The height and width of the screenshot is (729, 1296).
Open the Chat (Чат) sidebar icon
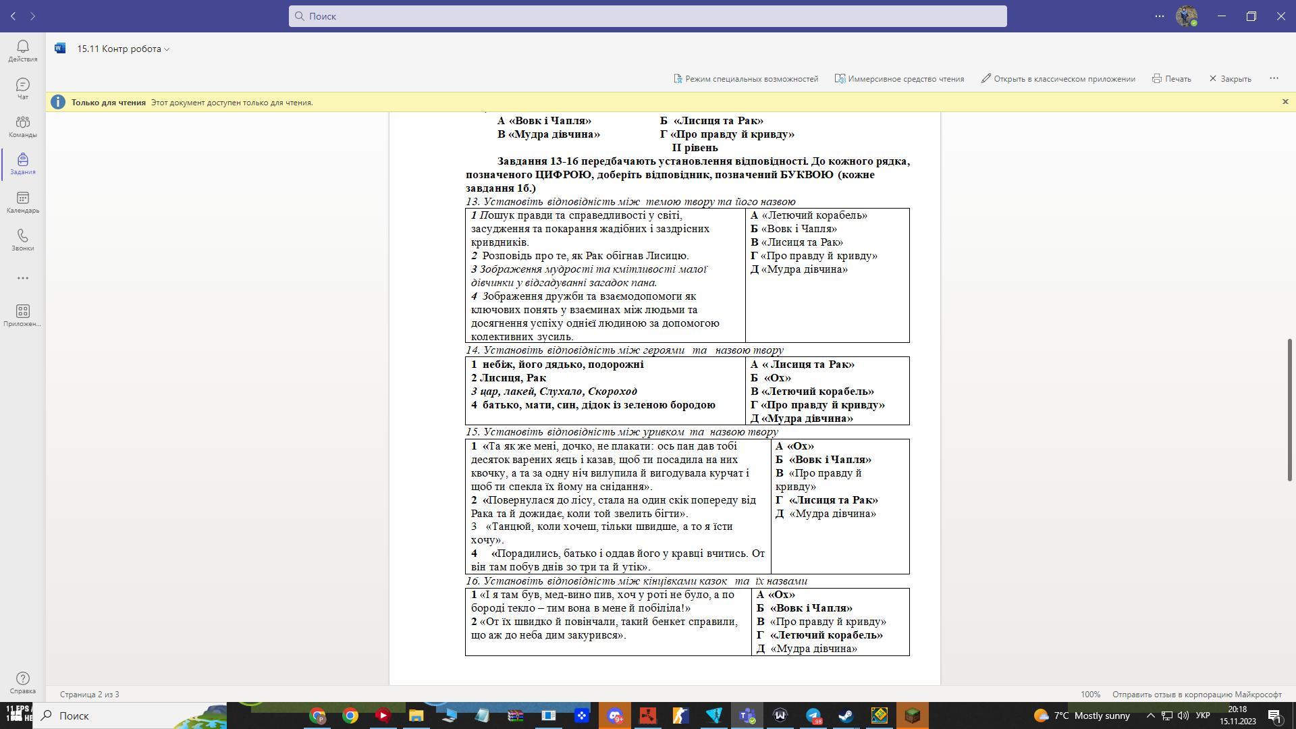[22, 88]
